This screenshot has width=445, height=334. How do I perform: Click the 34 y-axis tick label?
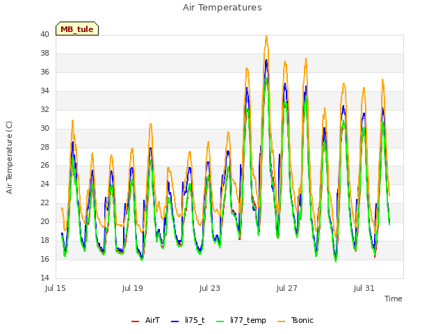(x=44, y=91)
